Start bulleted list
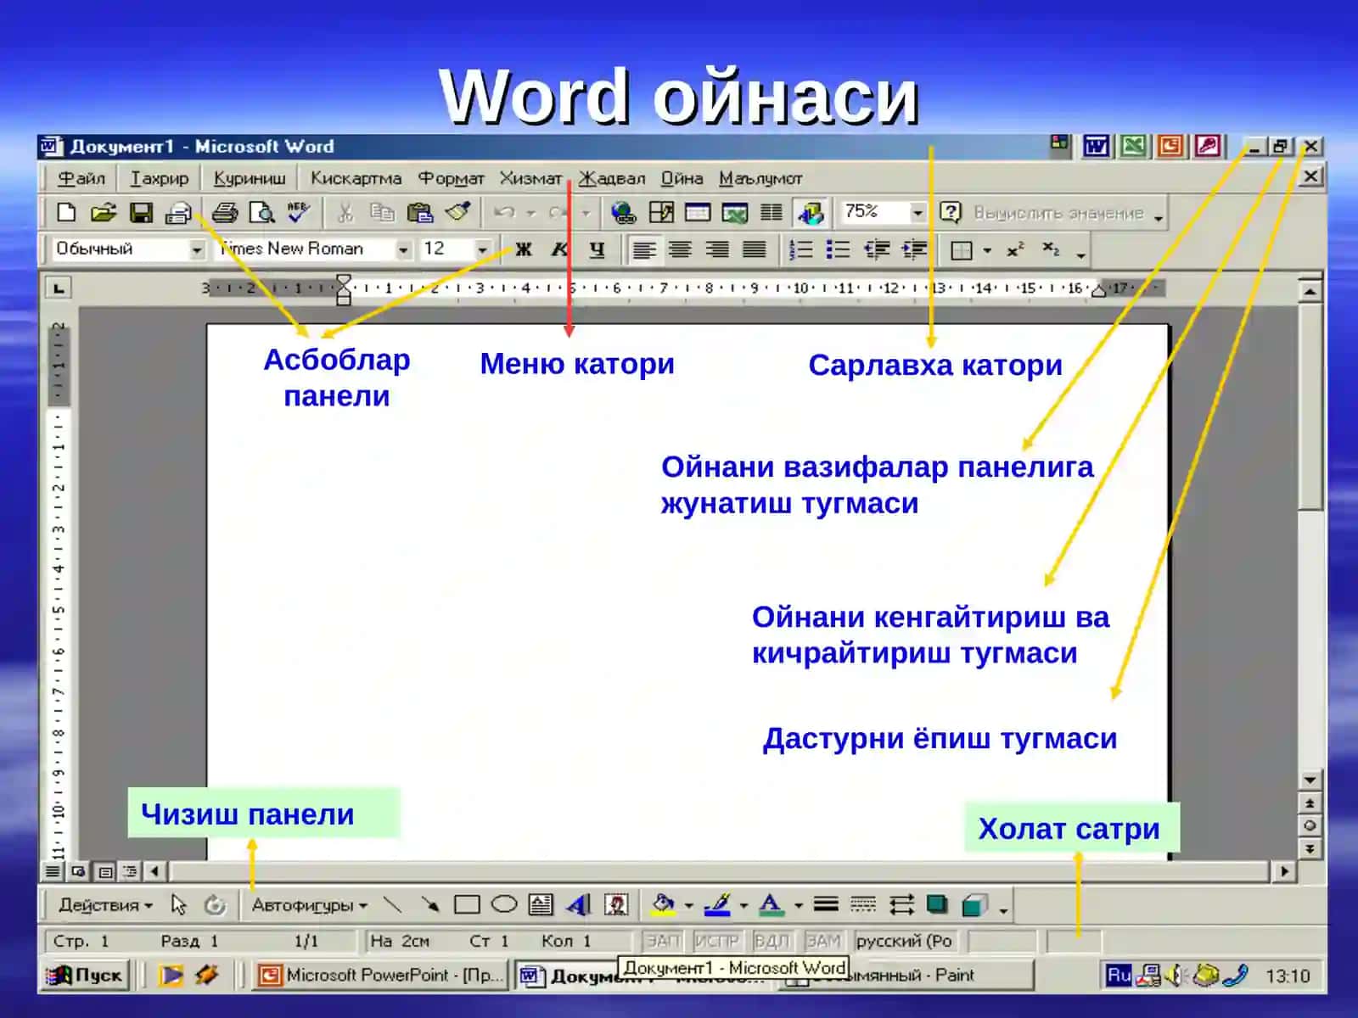The width and height of the screenshot is (1358, 1018). coord(838,249)
